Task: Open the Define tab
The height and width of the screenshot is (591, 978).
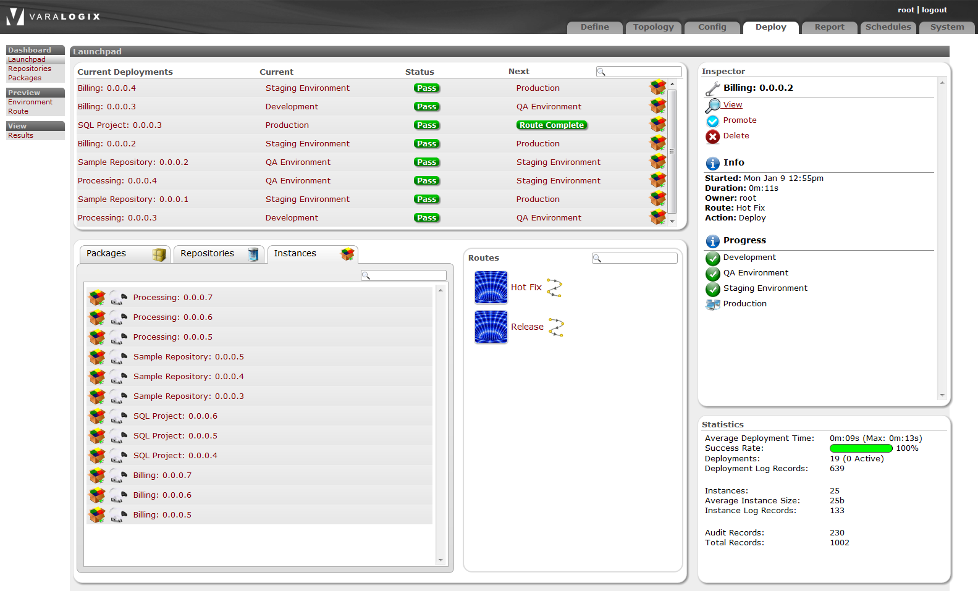Action: (x=595, y=27)
